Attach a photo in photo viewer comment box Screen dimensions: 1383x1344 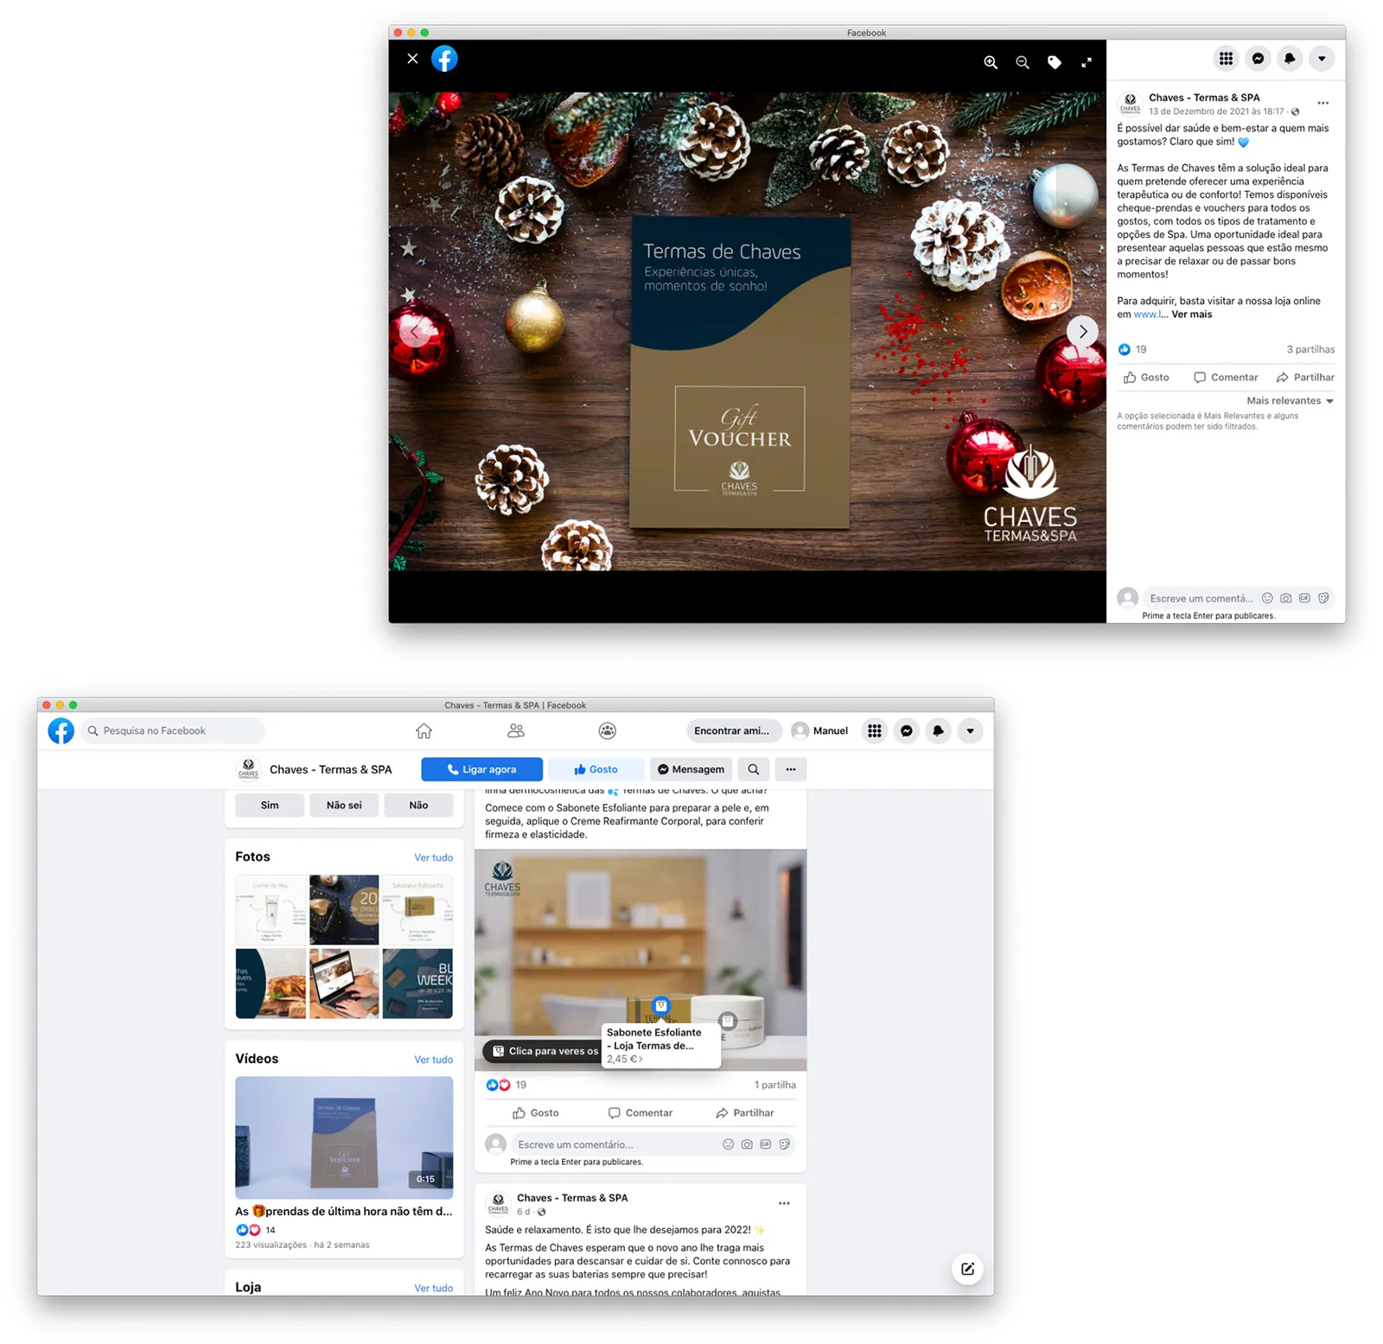[1286, 598]
